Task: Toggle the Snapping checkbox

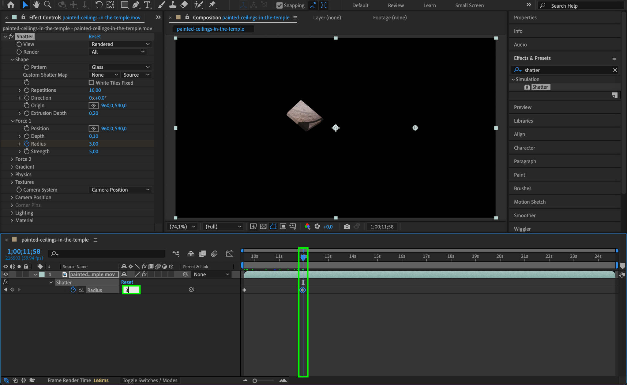Action: coord(279,5)
